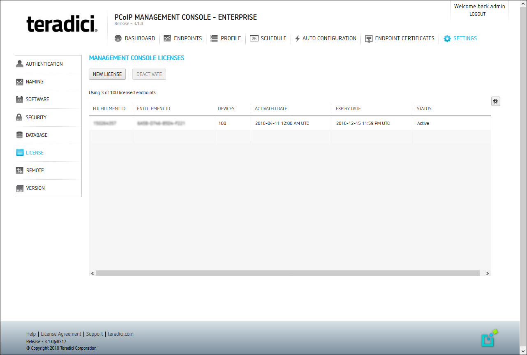Click the Version icon in sidebar
Viewport: 527px width, 355px height.
coord(20,188)
